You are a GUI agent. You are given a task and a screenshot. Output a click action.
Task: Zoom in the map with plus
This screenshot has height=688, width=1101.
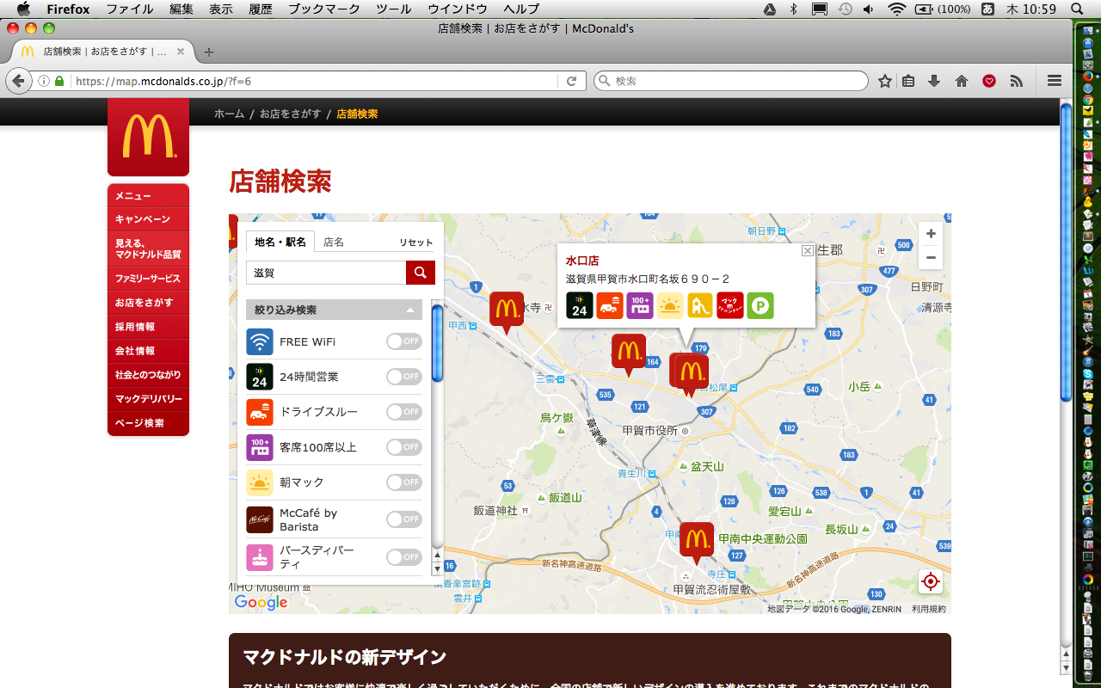pos(931,234)
